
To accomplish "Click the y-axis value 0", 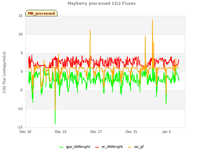I will [x=22, y=71].
